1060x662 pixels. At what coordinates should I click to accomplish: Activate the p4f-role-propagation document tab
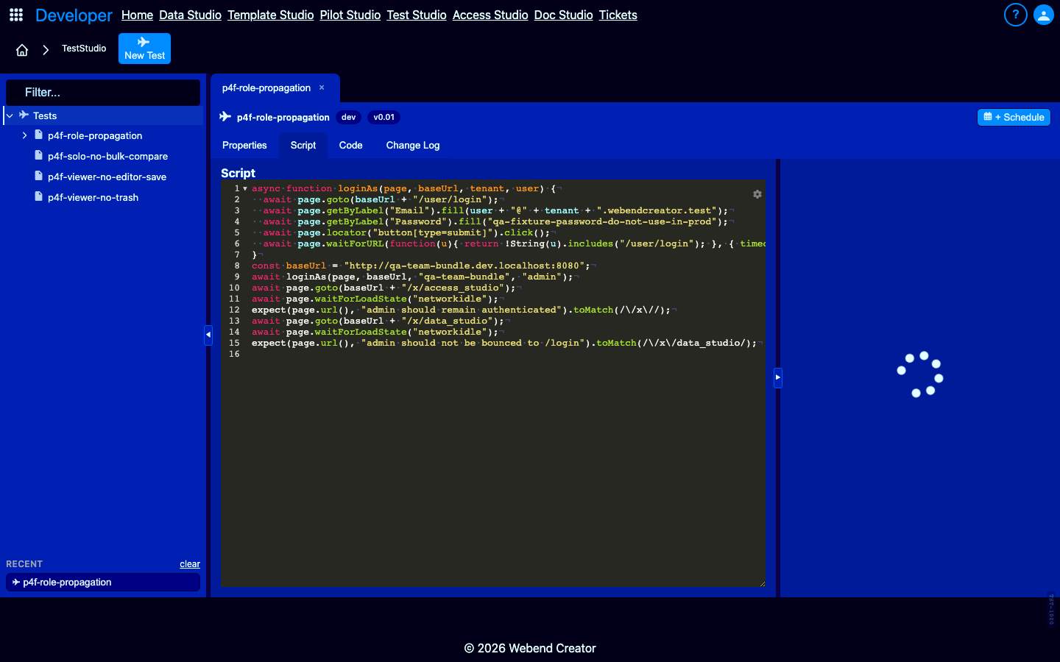click(266, 88)
